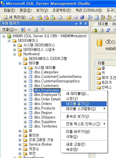Click the Database Engine Query toolbar icon

[x=32, y=17]
